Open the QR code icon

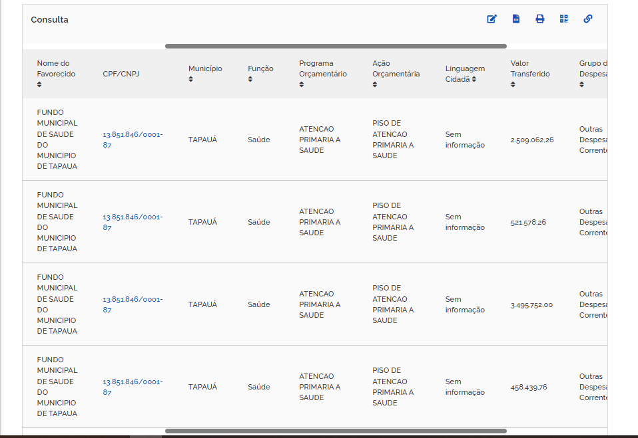point(564,19)
